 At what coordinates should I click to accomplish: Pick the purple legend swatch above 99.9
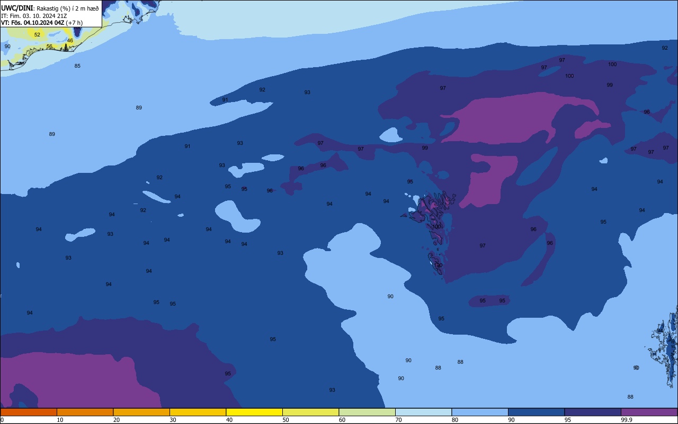649,412
